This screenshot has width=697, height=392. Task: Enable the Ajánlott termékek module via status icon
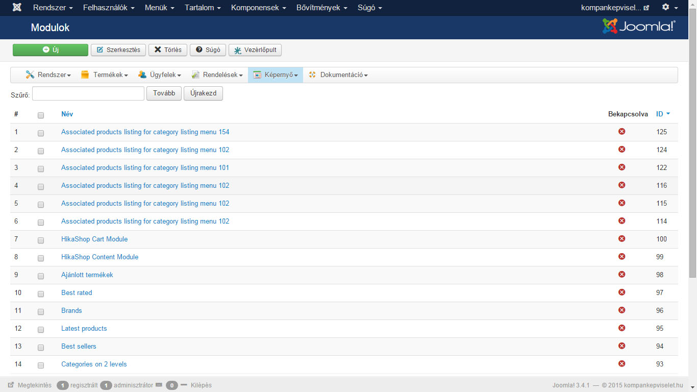[621, 275]
